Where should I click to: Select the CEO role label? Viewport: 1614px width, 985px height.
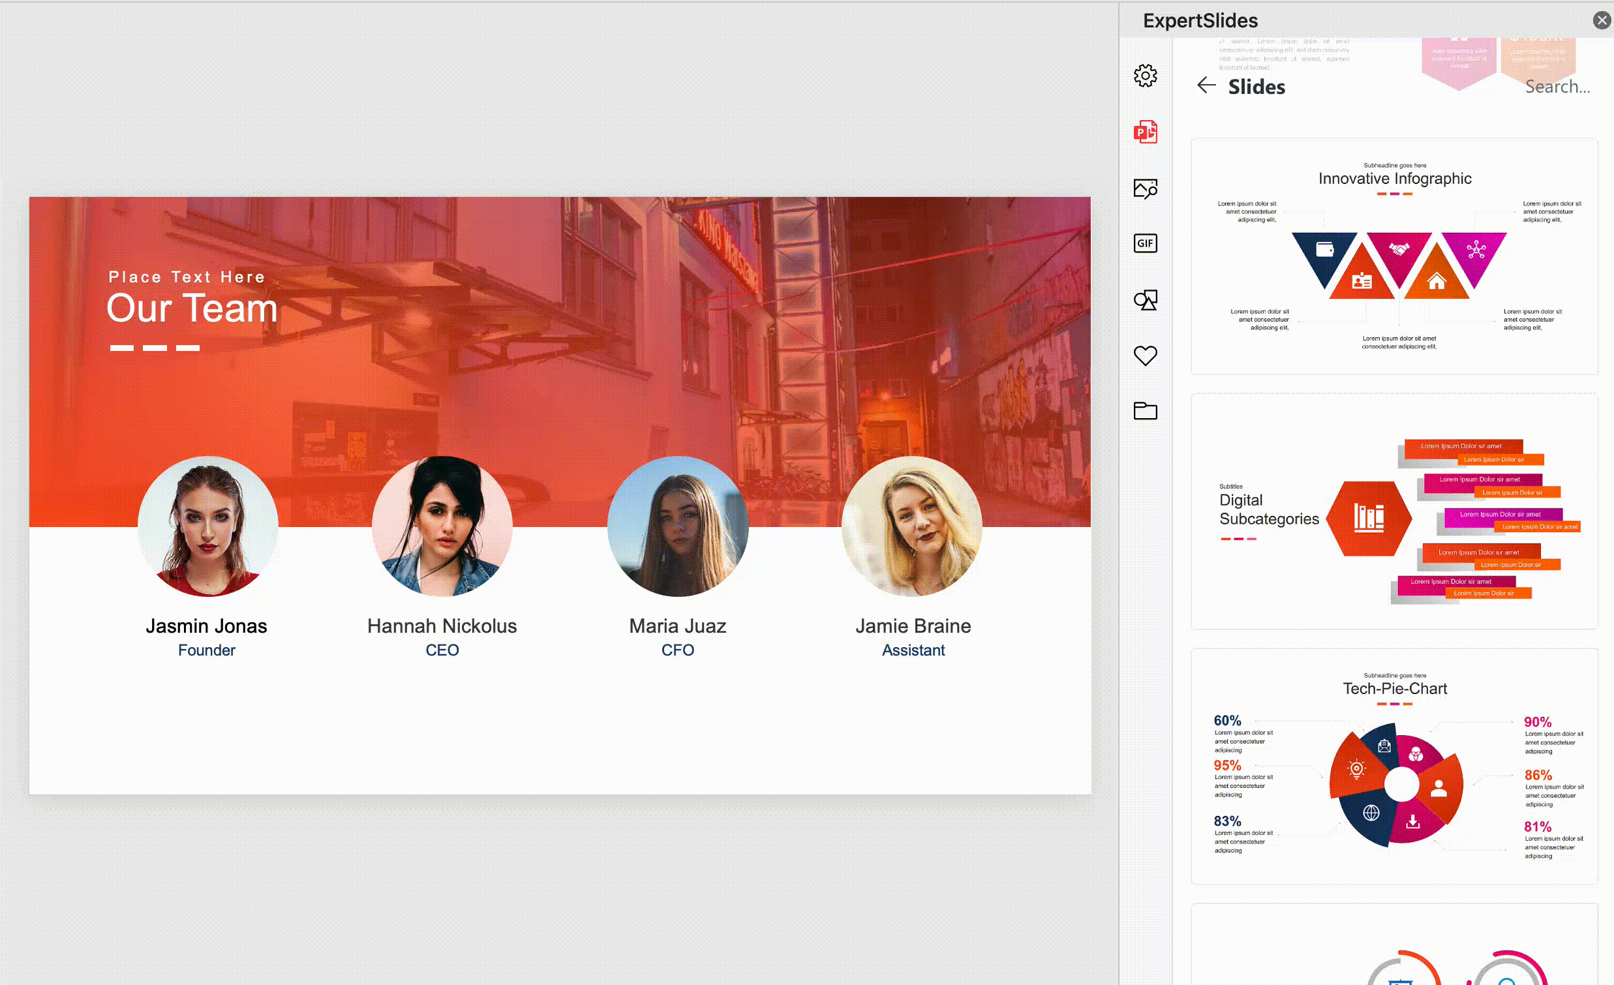coord(442,650)
